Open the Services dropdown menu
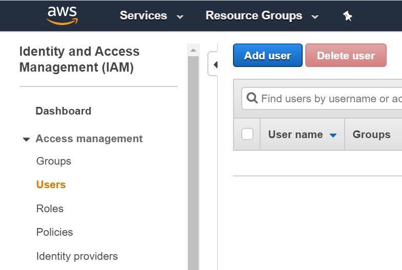Viewport: 402px width, 270px height. pos(151,16)
